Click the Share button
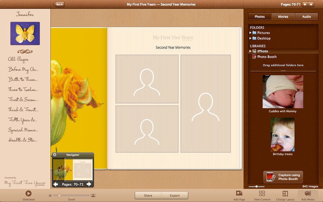The height and width of the screenshot is (202, 323). pyautogui.click(x=148, y=196)
